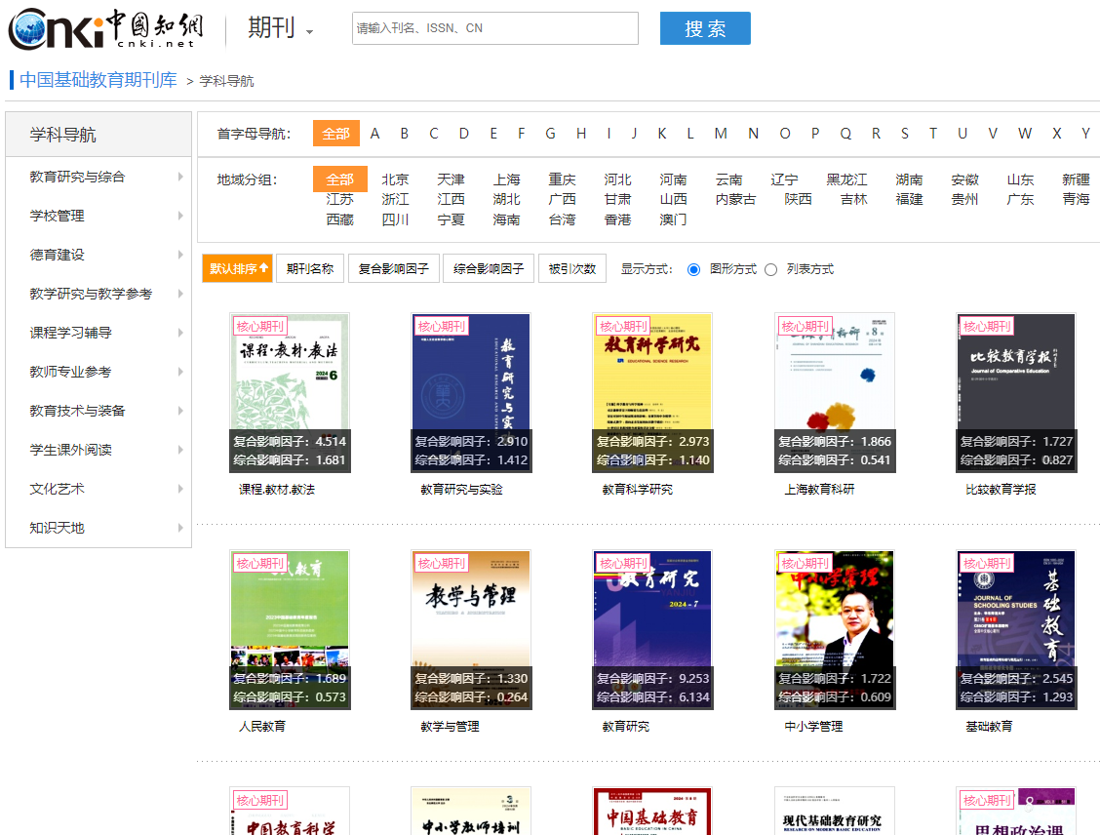Click the blue 搜索 button
Viewport: 1100px width, 835px height.
704,28
